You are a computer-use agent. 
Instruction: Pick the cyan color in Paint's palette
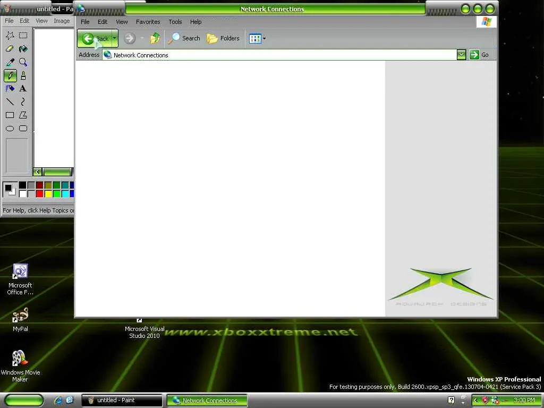(65, 193)
